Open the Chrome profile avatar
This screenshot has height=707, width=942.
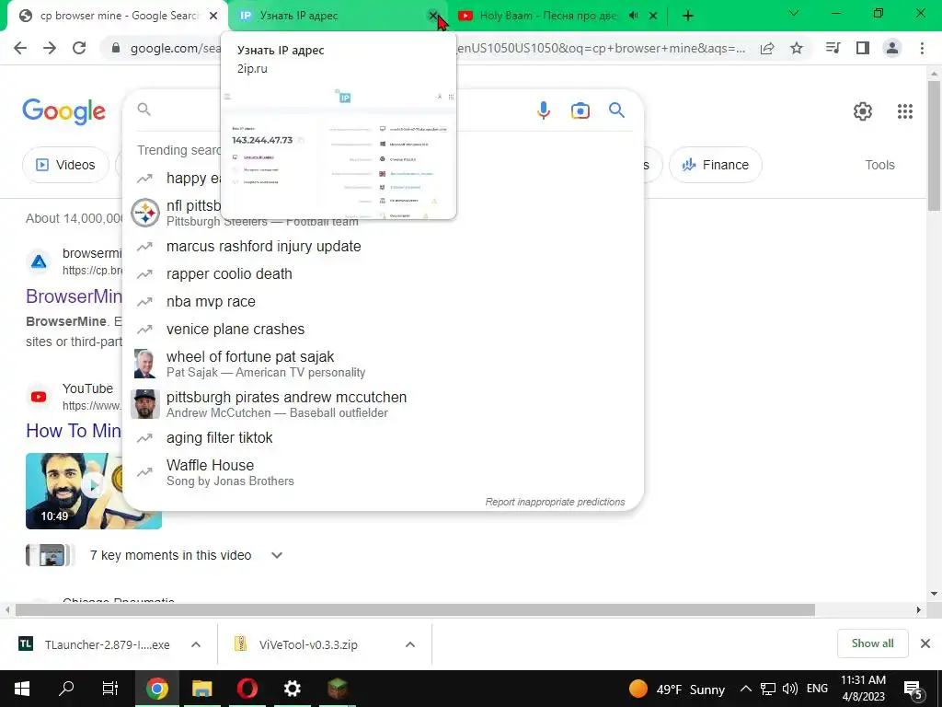[892, 48]
